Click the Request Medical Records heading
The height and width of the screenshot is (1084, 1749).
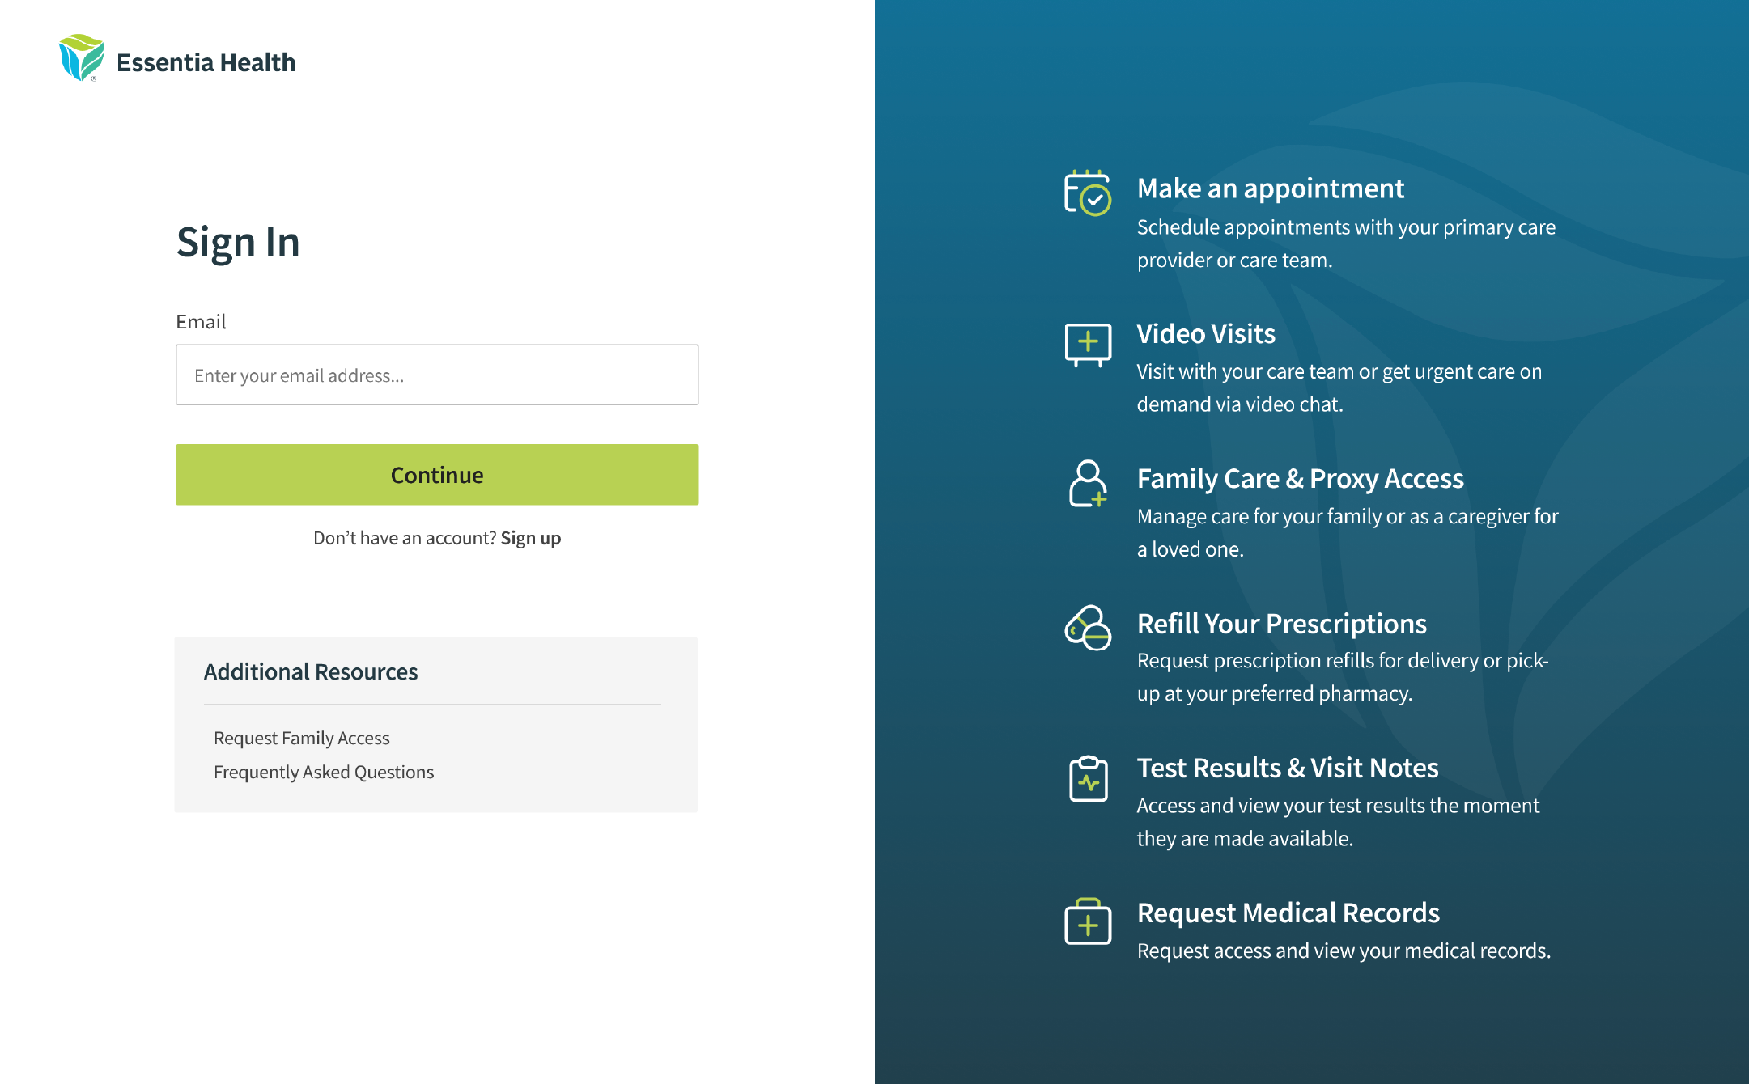pos(1288,913)
